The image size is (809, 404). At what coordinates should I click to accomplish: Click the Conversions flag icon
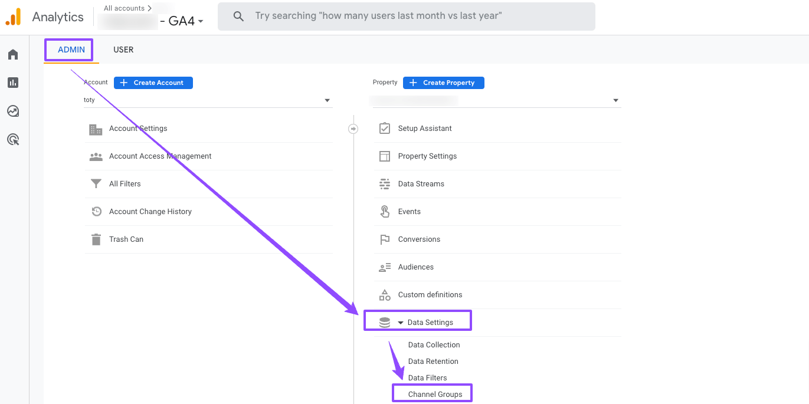tap(385, 239)
